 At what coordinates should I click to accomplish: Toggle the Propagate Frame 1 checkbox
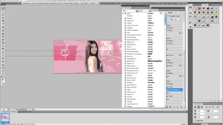click(168, 16)
